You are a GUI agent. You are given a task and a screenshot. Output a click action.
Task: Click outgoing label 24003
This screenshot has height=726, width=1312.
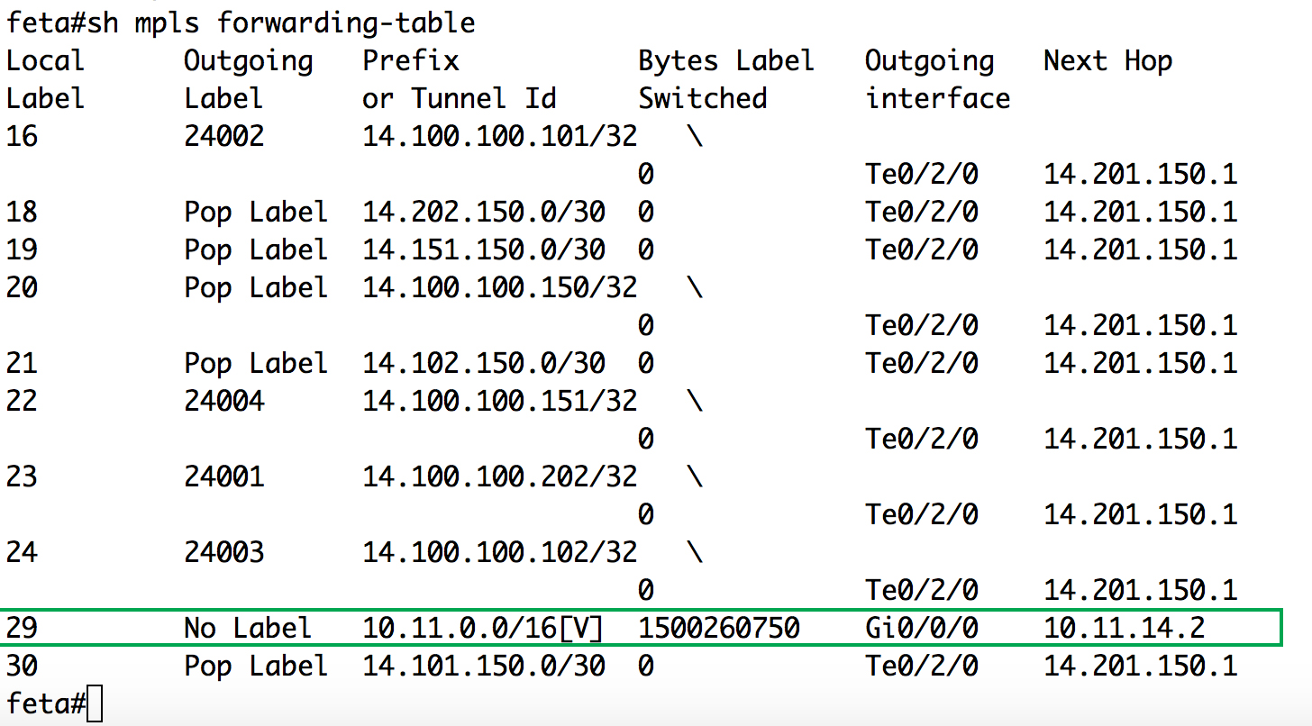224,553
